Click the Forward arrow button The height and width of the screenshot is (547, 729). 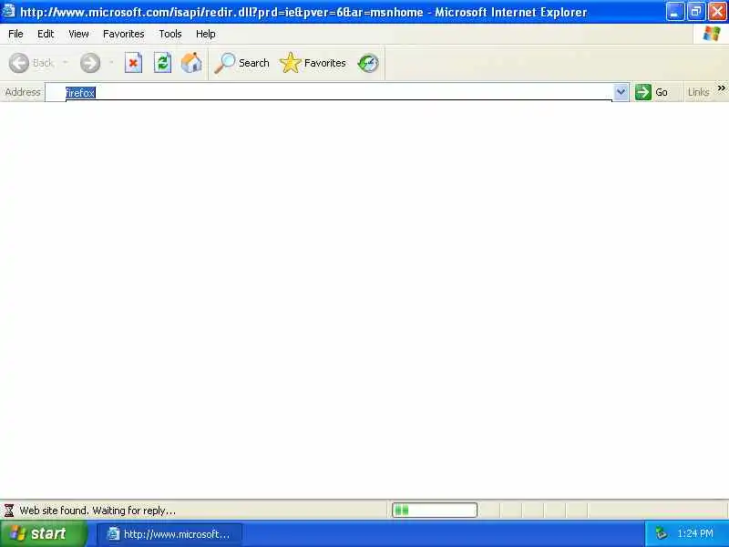(90, 63)
